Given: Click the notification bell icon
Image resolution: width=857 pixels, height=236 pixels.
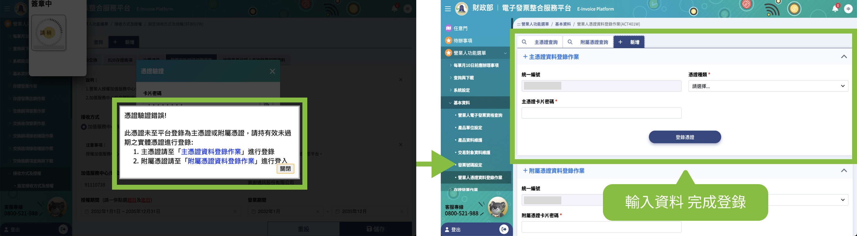Looking at the screenshot, I should point(835,9).
